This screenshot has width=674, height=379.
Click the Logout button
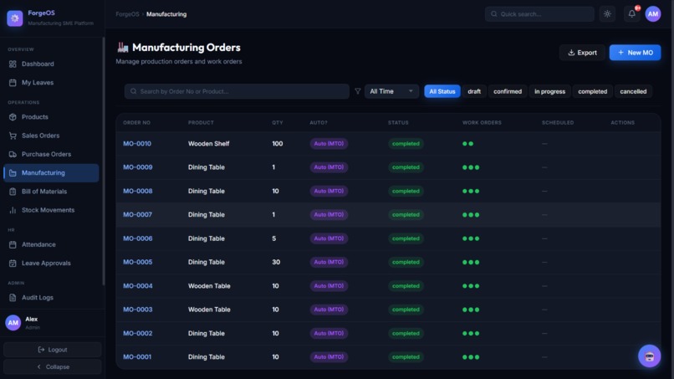pyautogui.click(x=53, y=350)
